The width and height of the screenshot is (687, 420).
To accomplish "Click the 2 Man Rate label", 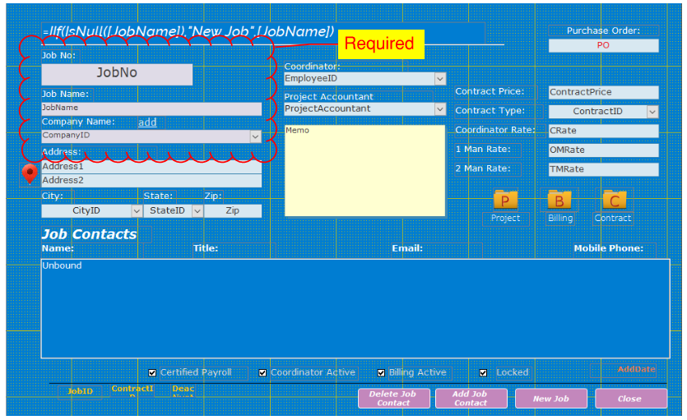I will (x=483, y=168).
